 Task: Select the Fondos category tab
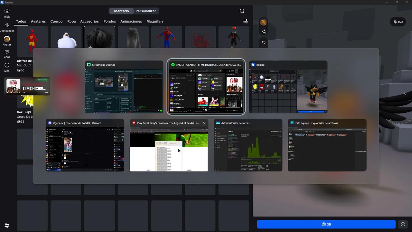(x=109, y=21)
